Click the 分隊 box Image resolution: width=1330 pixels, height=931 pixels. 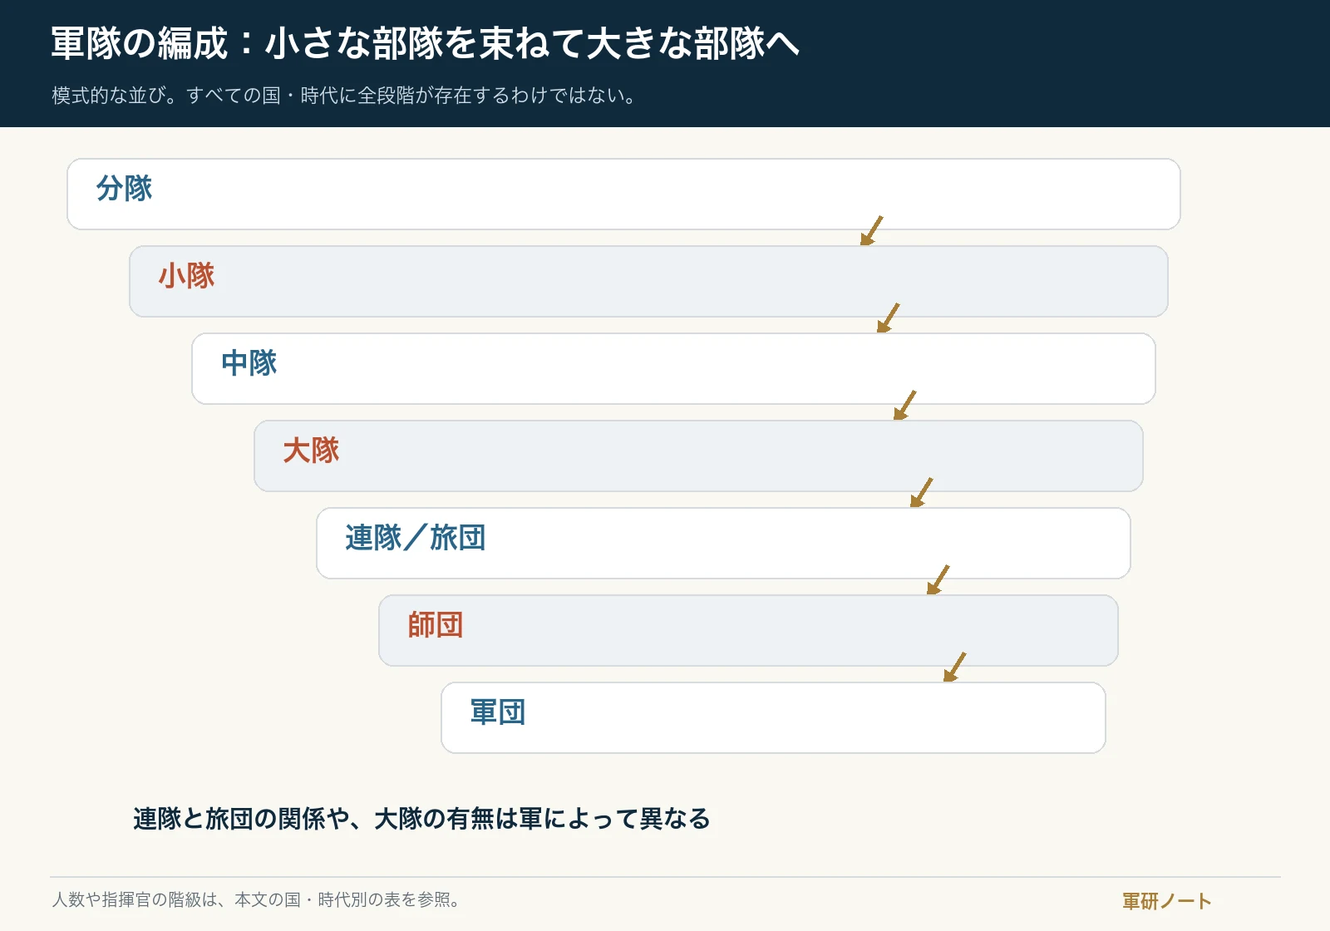click(623, 194)
